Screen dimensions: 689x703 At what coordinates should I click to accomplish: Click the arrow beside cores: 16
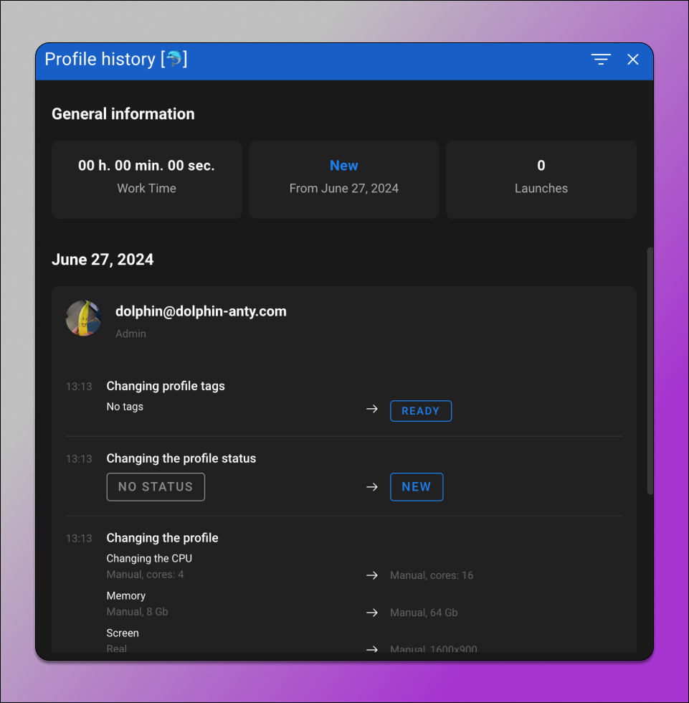pos(372,575)
